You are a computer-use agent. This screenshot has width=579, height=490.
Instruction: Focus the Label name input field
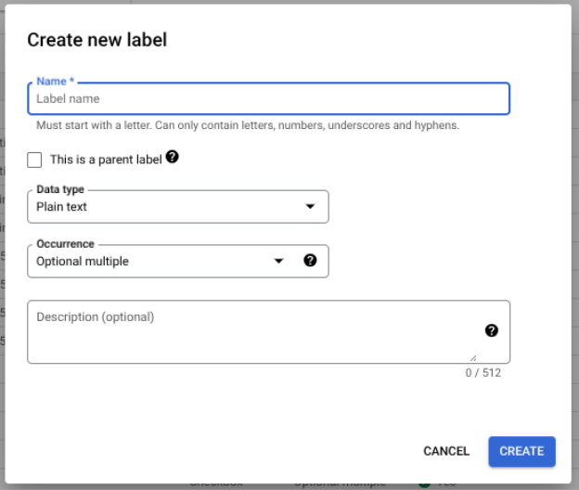pyautogui.click(x=269, y=98)
